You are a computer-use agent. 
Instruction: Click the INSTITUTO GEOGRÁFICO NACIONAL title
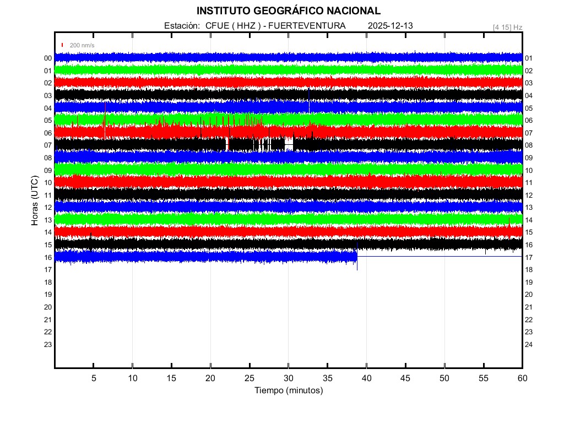coord(288,11)
